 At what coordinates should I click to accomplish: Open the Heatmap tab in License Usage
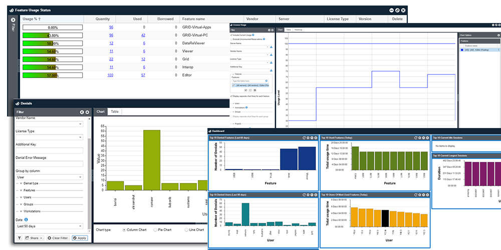coord(298,30)
